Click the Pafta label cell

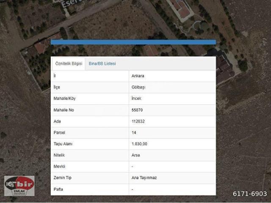(x=90, y=189)
